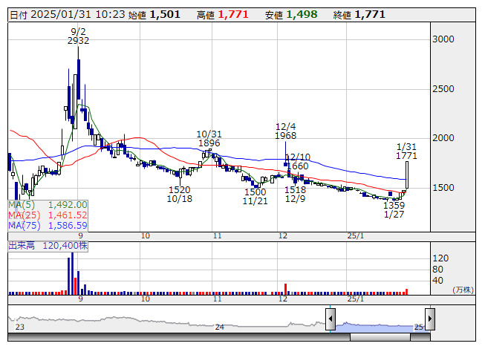Click the 10/31 high label 1896
This screenshot has width=485, height=349.
click(209, 143)
